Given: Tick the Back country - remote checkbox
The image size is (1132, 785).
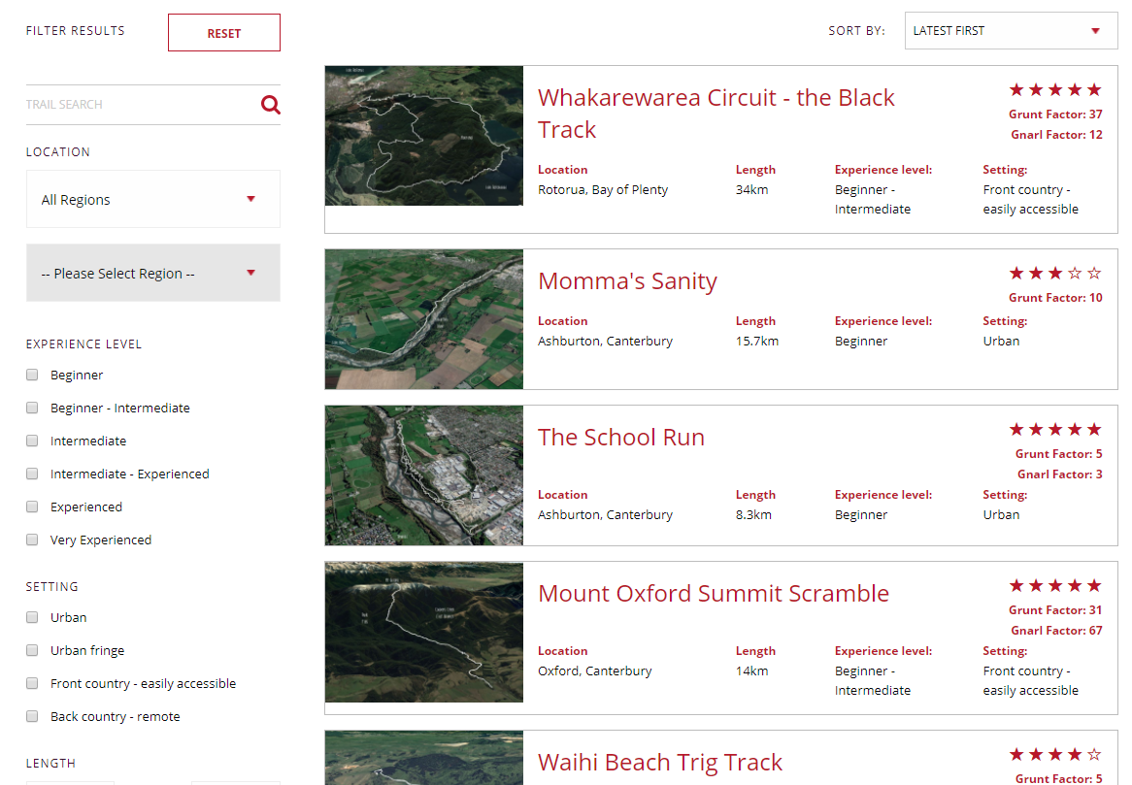Looking at the screenshot, I should pyautogui.click(x=31, y=716).
